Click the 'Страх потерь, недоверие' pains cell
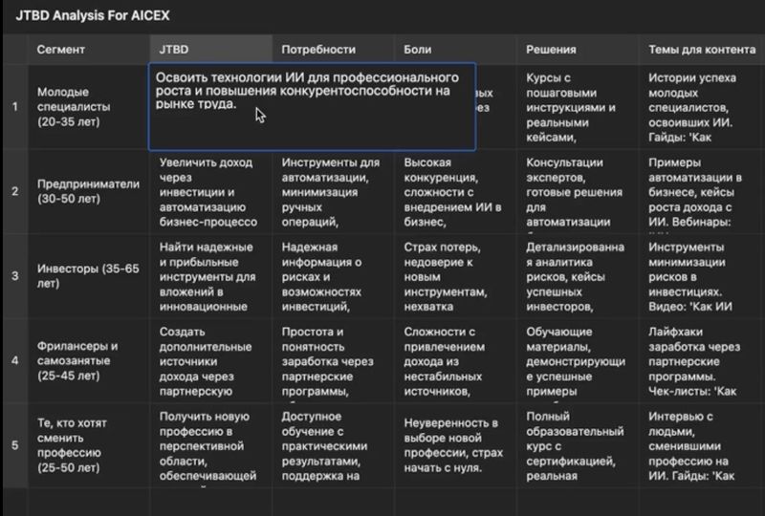The image size is (765, 516). pos(455,275)
